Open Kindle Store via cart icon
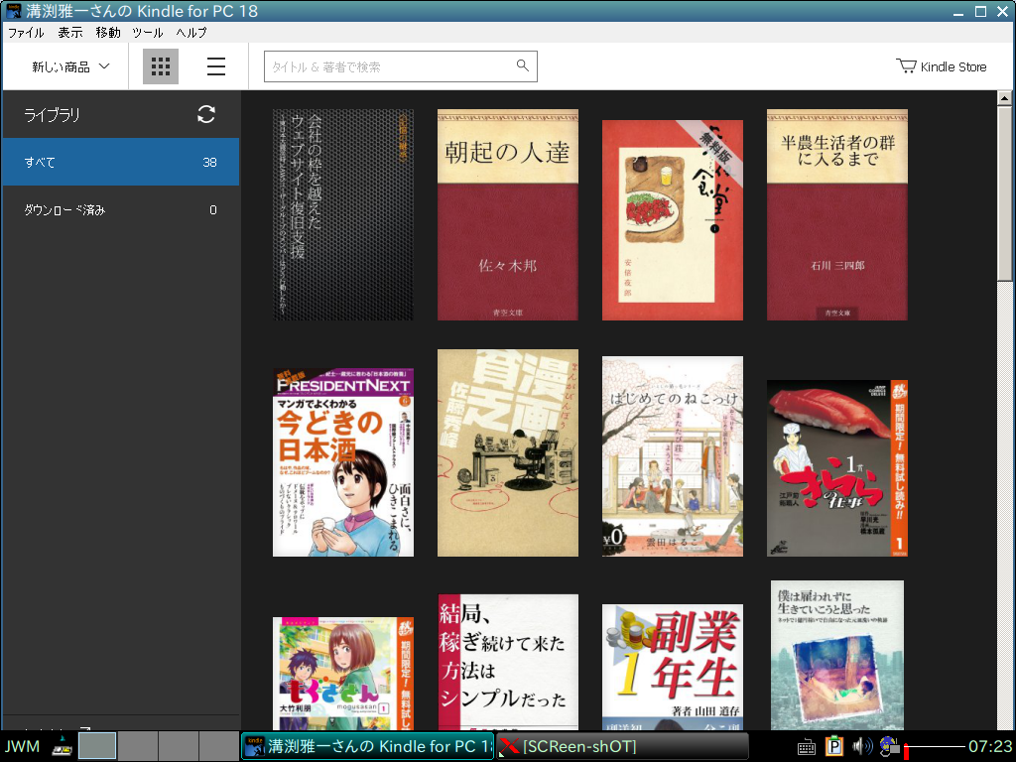1016x762 pixels. point(906,66)
